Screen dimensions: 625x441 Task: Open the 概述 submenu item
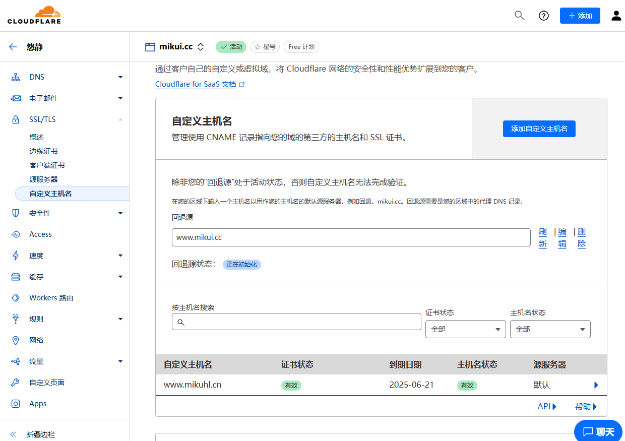pos(37,137)
